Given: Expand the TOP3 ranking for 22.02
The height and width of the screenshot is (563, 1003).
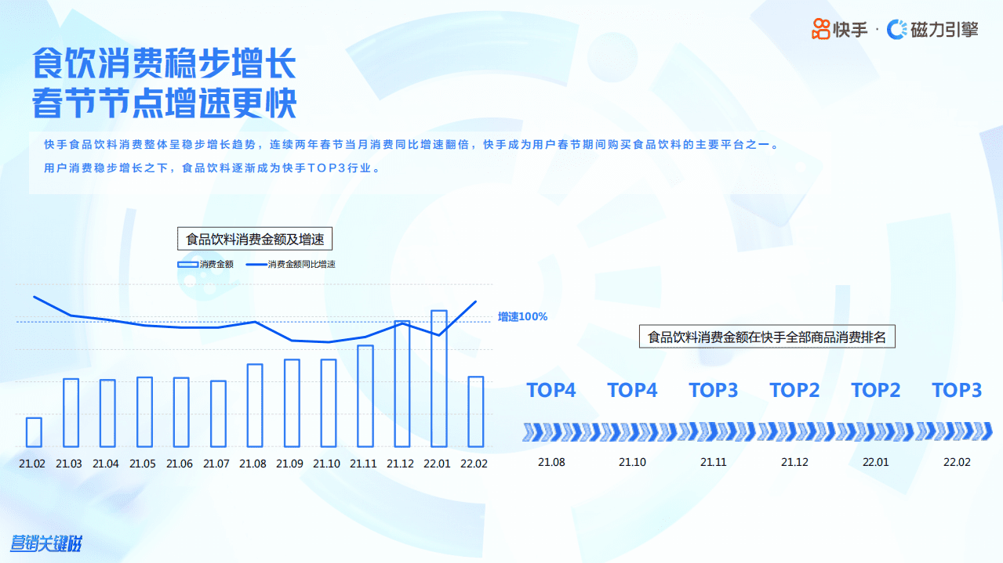Looking at the screenshot, I should click(957, 390).
